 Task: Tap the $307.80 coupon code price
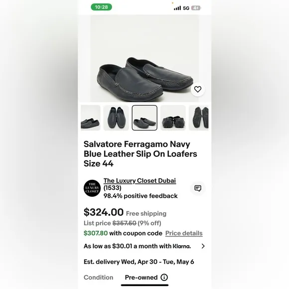[x=96, y=233]
